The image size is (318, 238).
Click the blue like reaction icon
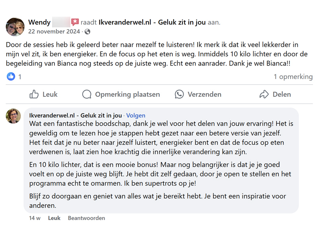11,77
